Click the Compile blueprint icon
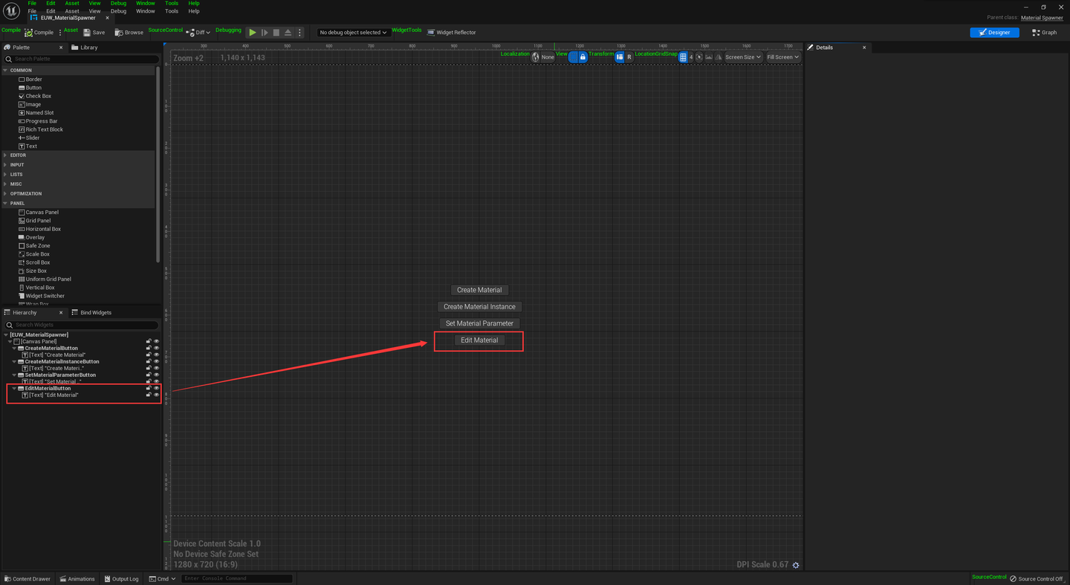1070x585 pixels. (29, 33)
